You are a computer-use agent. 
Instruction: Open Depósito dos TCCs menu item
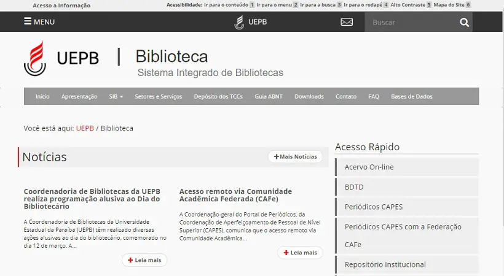point(218,96)
